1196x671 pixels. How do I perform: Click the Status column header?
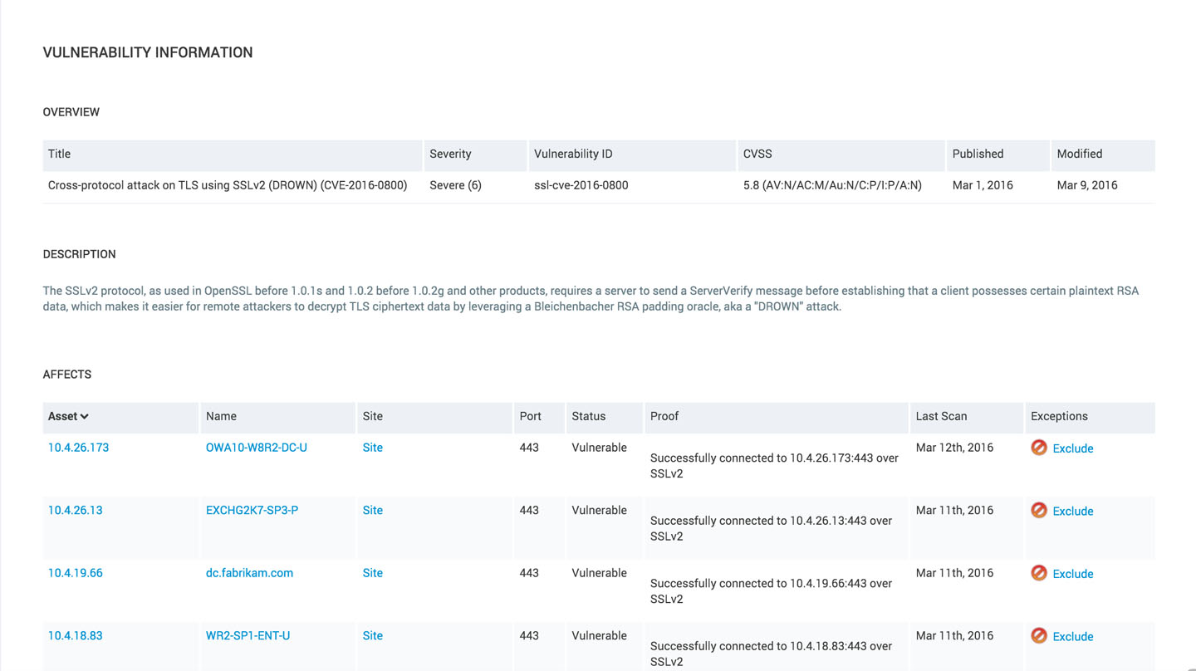[588, 416]
